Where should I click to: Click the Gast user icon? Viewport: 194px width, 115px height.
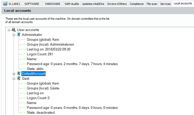19,78
